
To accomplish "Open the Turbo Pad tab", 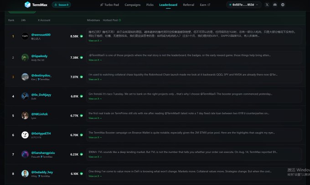I will (x=109, y=5).
